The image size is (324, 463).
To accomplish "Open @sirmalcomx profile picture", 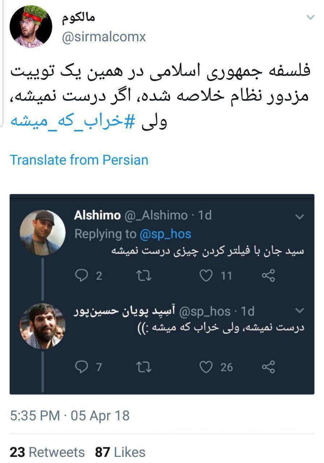I will pos(31,26).
